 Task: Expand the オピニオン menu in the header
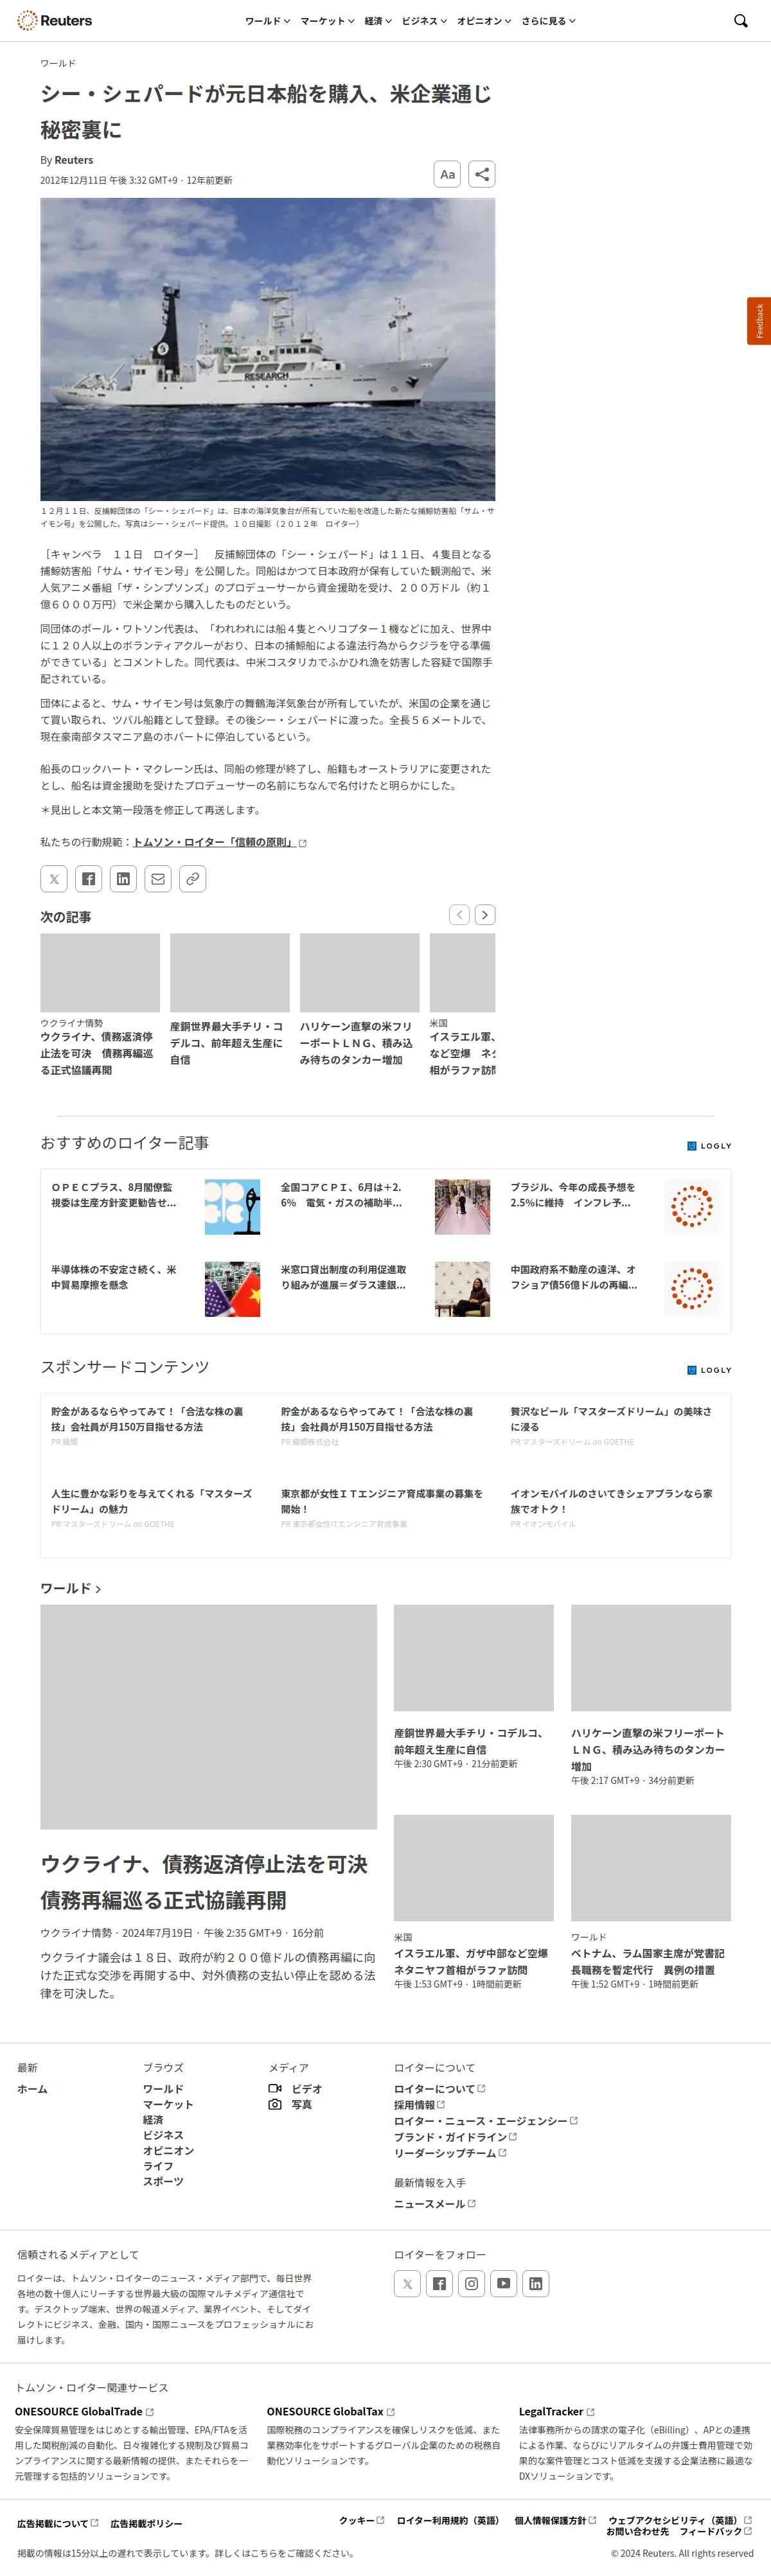pyautogui.click(x=484, y=21)
